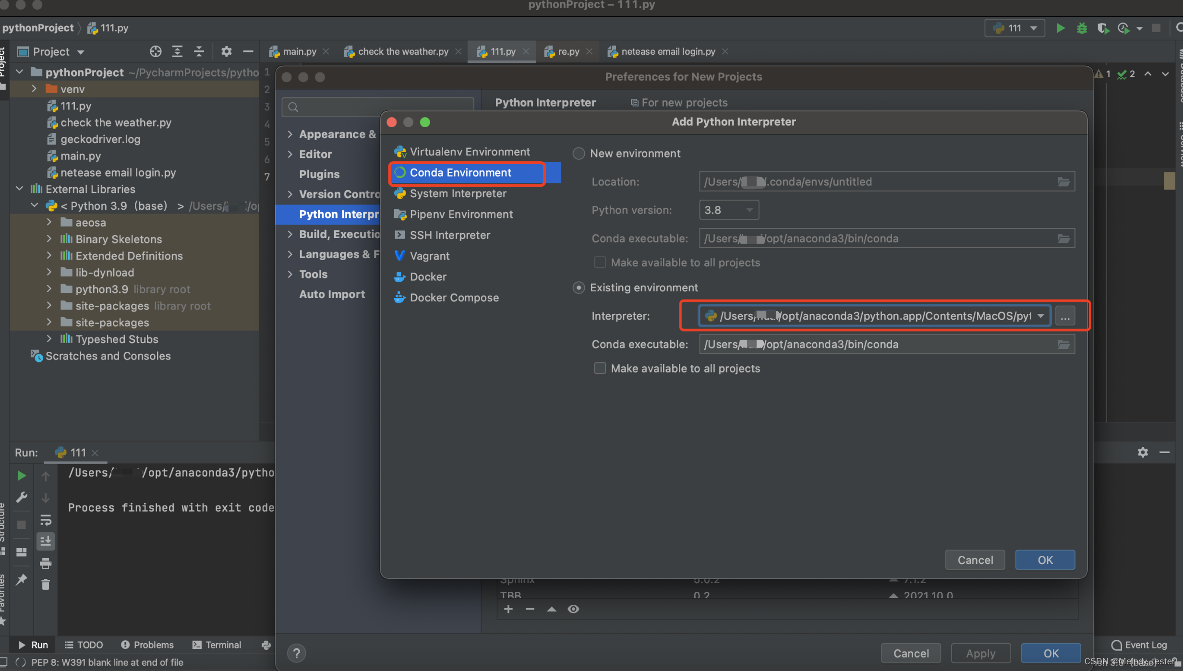
Task: Select System Interpreter option
Action: click(x=457, y=192)
